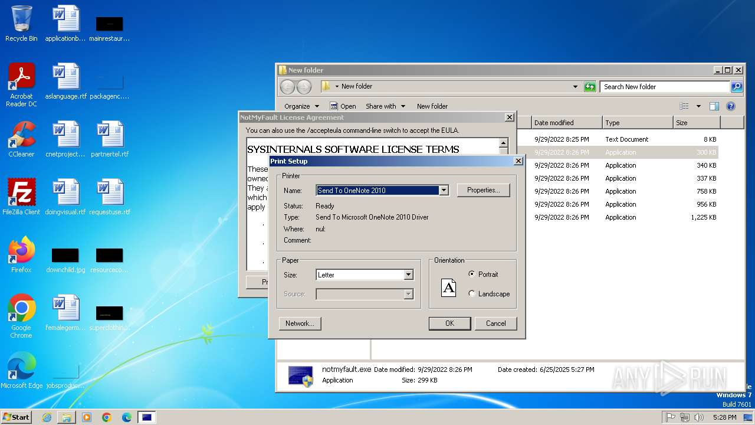Launch CCleaner desktop shortcut
The height and width of the screenshot is (425, 755).
pyautogui.click(x=21, y=139)
